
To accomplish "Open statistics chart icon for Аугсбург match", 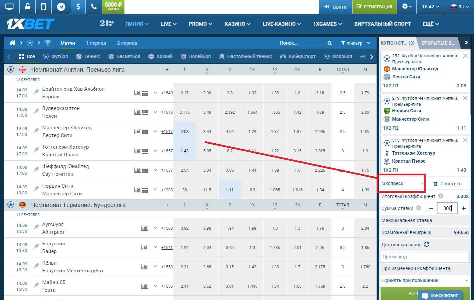I will tap(144, 228).
